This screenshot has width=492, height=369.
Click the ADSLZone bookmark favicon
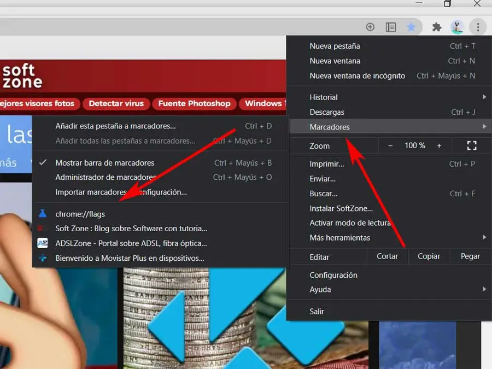pyautogui.click(x=43, y=243)
